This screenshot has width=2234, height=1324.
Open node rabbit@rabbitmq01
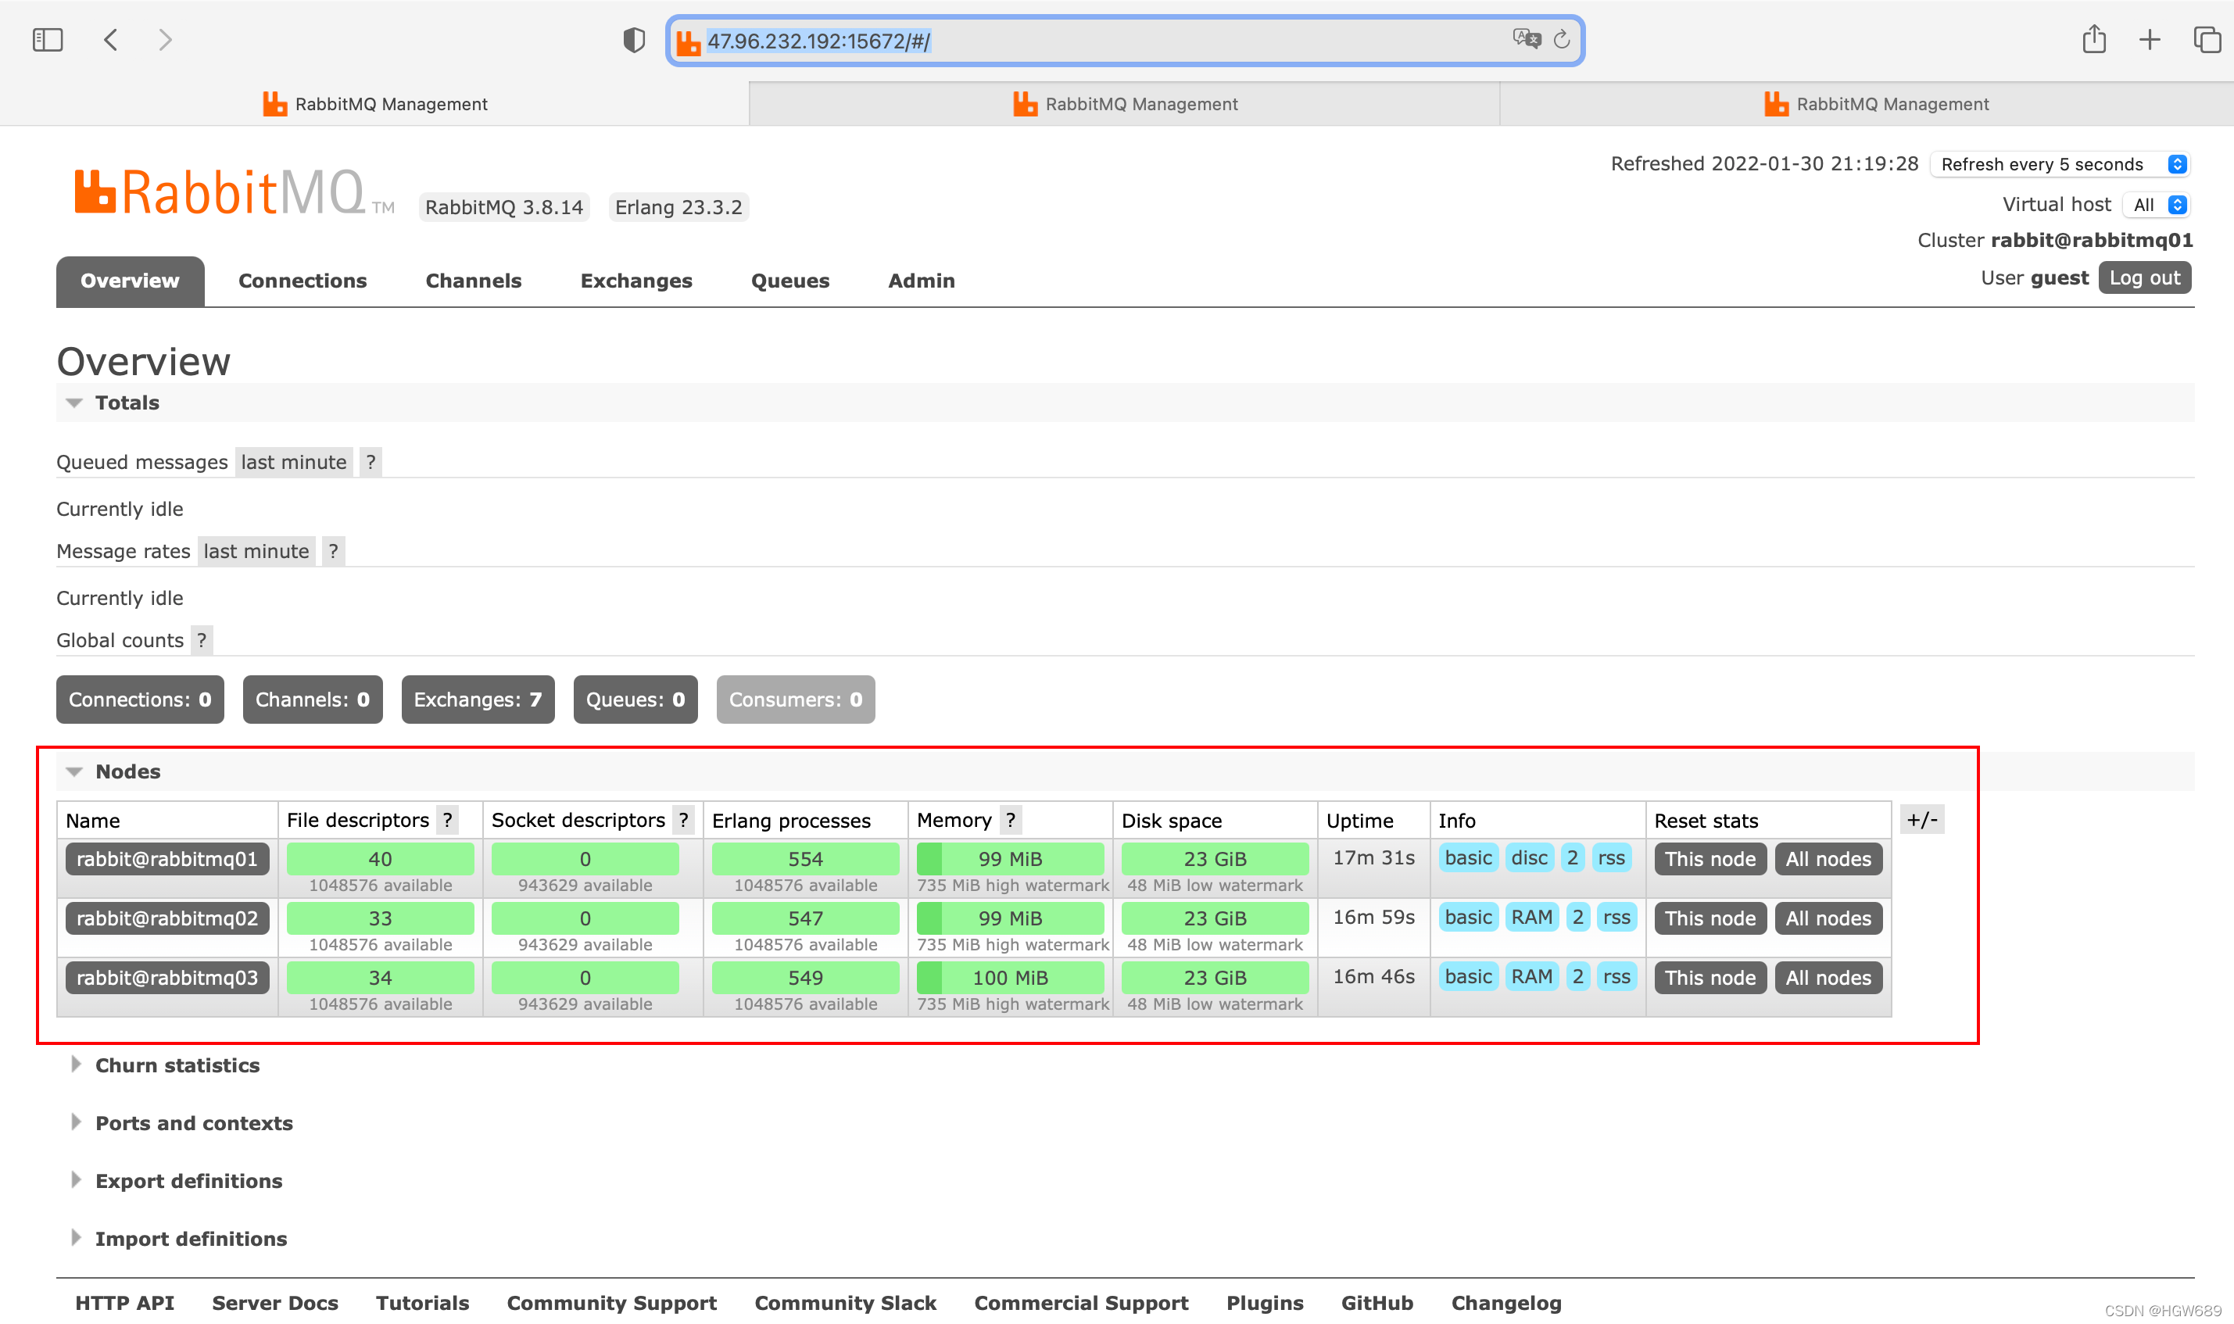[166, 859]
